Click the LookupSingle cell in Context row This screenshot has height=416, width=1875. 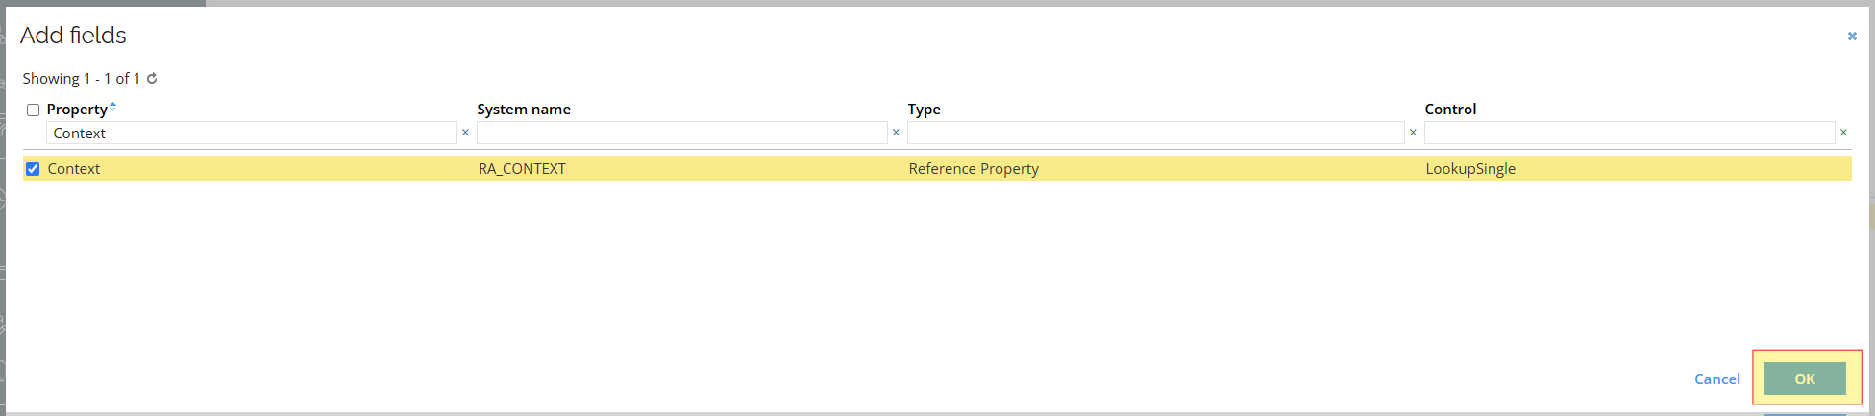point(1470,169)
